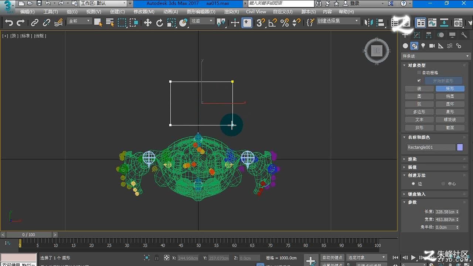Open Render Setup icon
Image resolution: width=473 pixels, height=266 pixels.
click(458, 23)
